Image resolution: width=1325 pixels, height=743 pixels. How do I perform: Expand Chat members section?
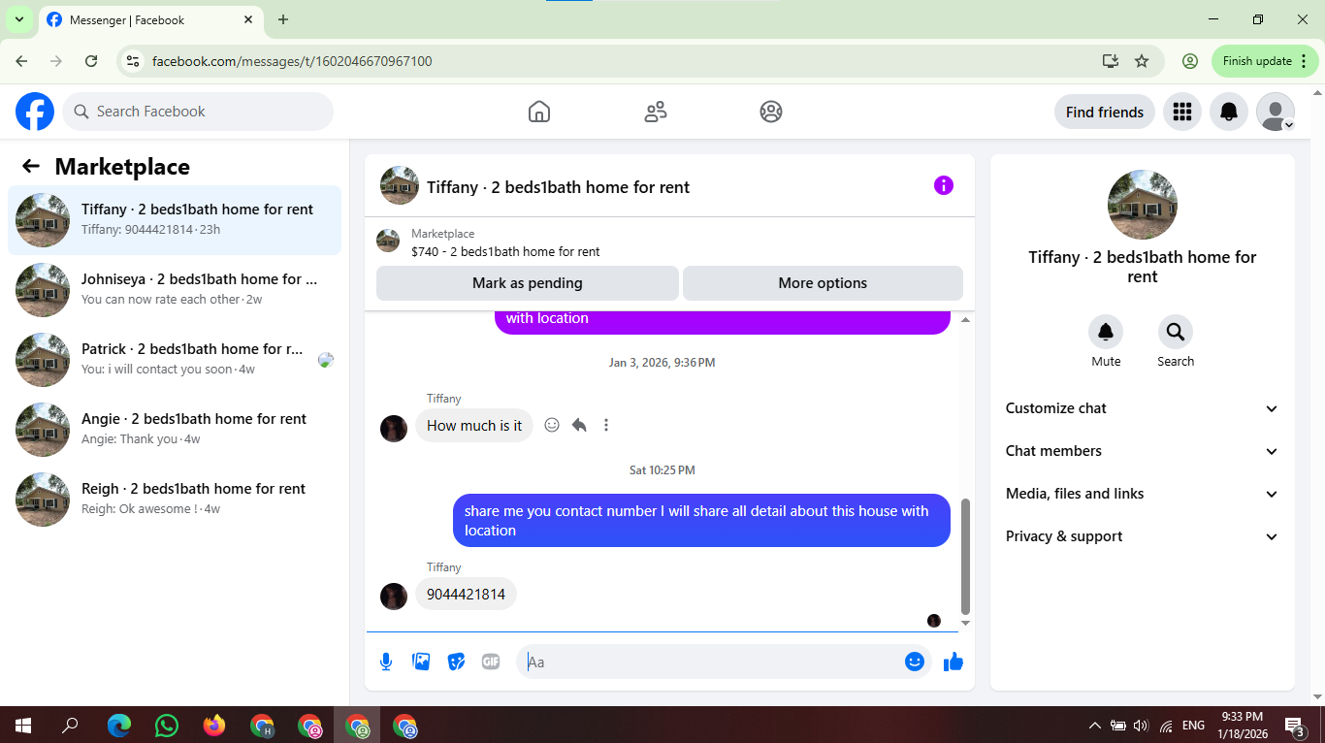(x=1143, y=451)
